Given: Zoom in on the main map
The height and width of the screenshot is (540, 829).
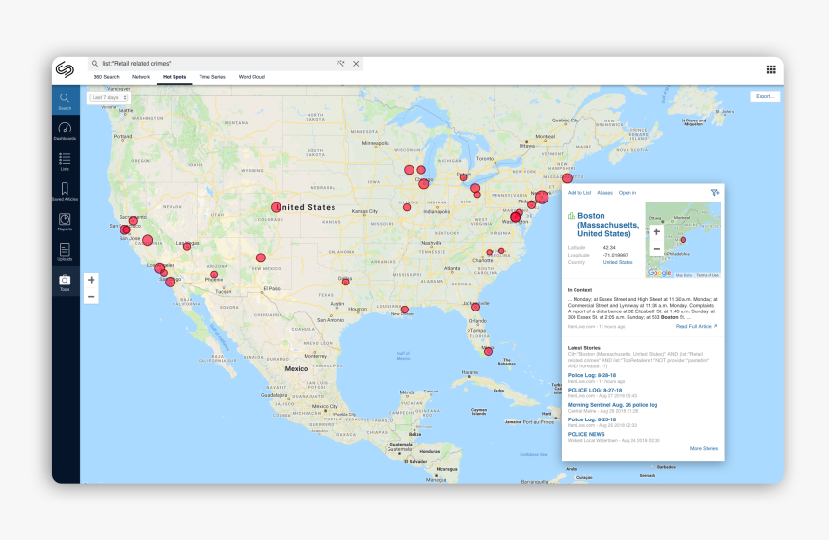Looking at the screenshot, I should point(91,280).
